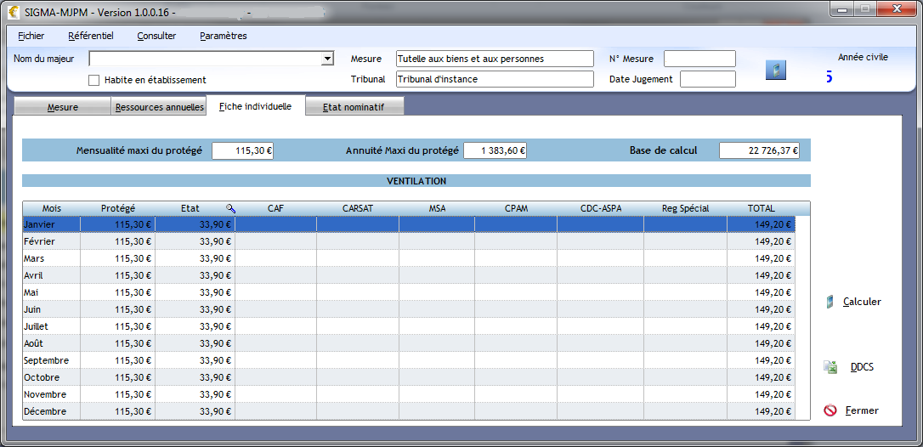Enable the Habite en établissement checkbox
This screenshot has width=923, height=447.
pyautogui.click(x=94, y=80)
